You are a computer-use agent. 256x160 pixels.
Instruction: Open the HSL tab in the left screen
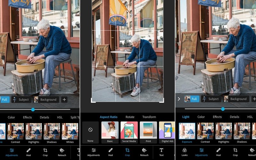60,117
